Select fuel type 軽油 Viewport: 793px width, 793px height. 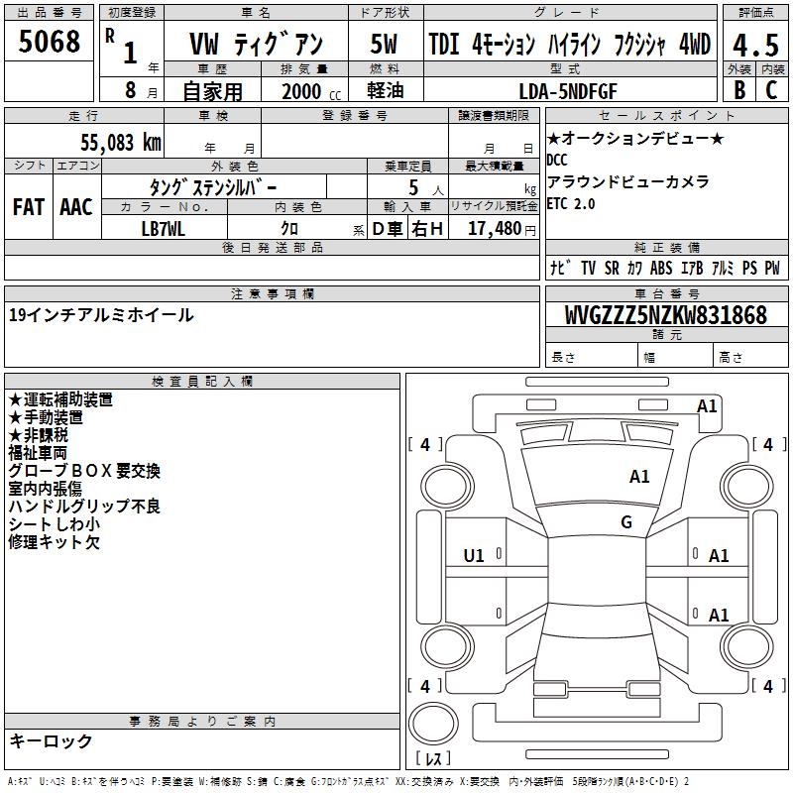point(385,90)
